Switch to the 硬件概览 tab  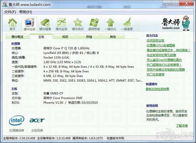pos(17,37)
